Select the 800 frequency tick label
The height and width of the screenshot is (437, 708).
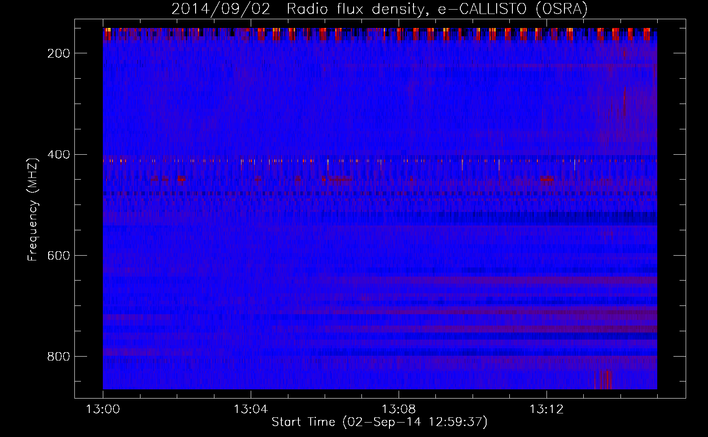pyautogui.click(x=58, y=357)
